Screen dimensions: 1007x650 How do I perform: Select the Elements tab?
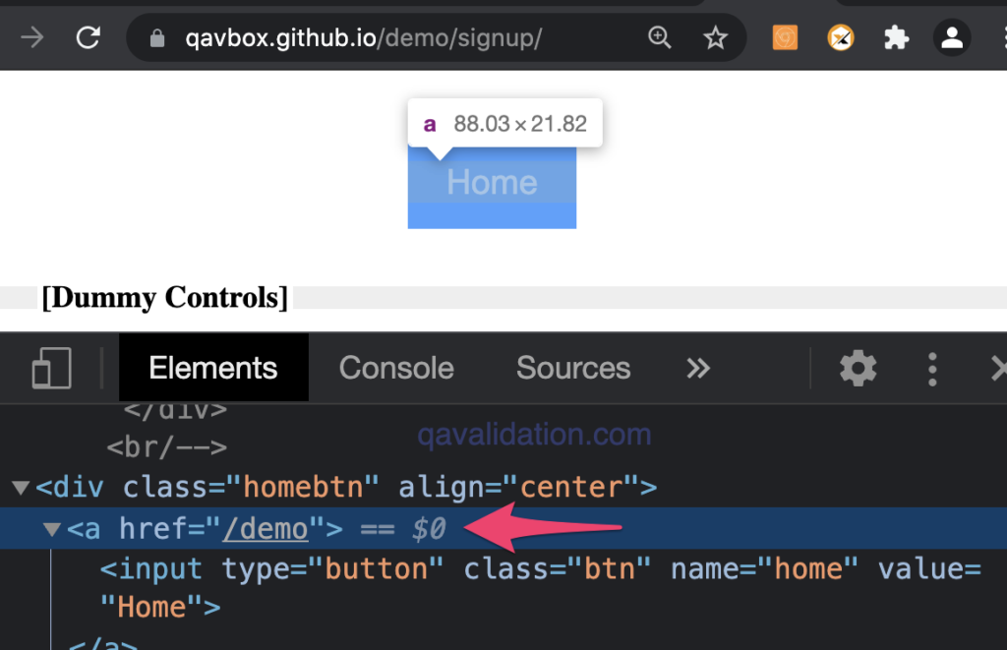pyautogui.click(x=213, y=368)
